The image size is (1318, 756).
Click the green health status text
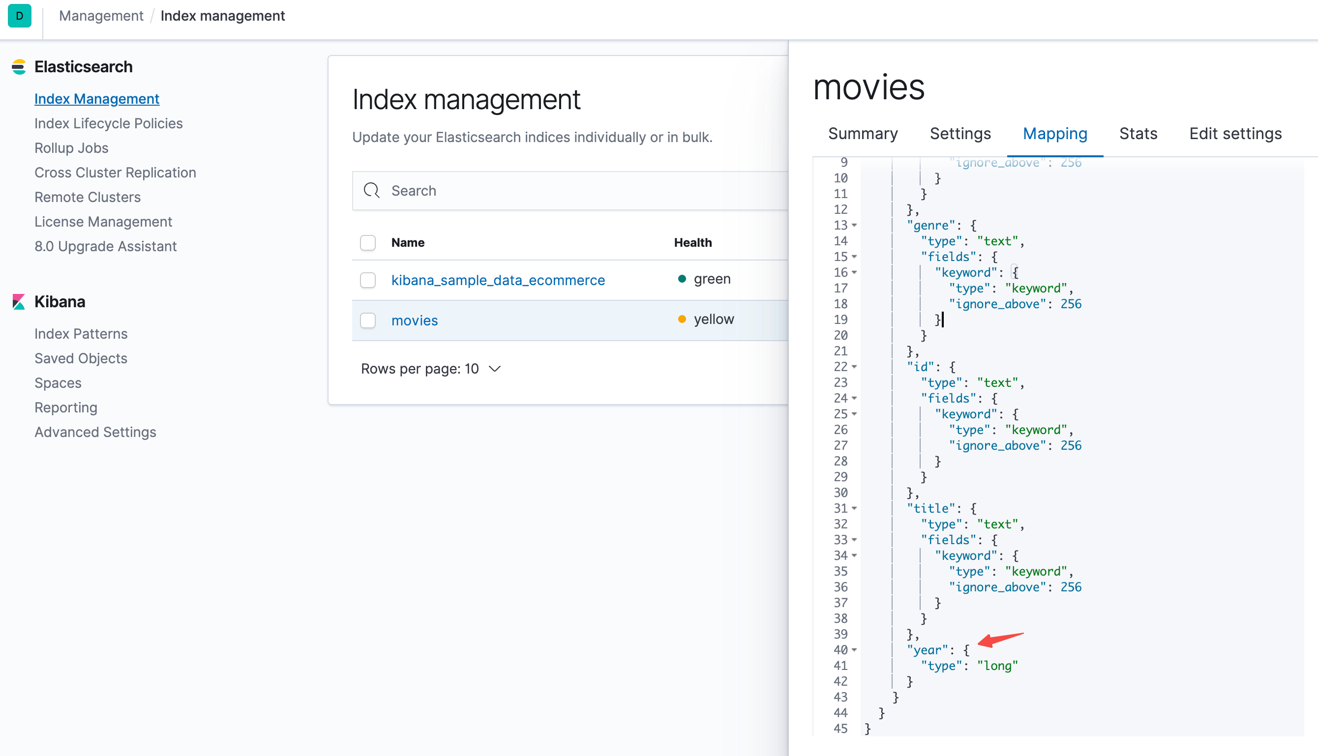[712, 279]
